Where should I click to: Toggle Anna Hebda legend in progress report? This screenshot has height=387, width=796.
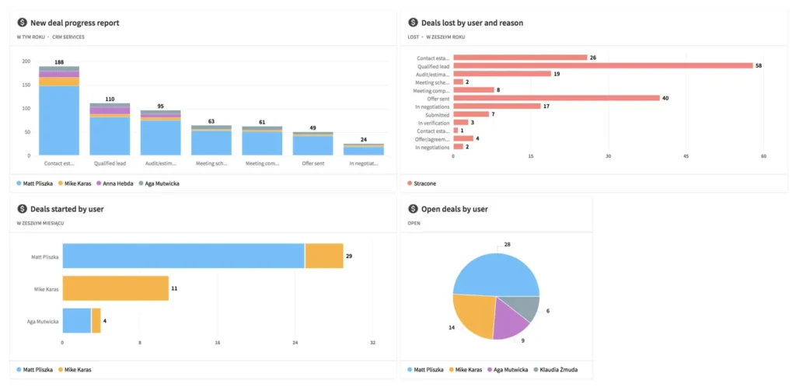115,183
